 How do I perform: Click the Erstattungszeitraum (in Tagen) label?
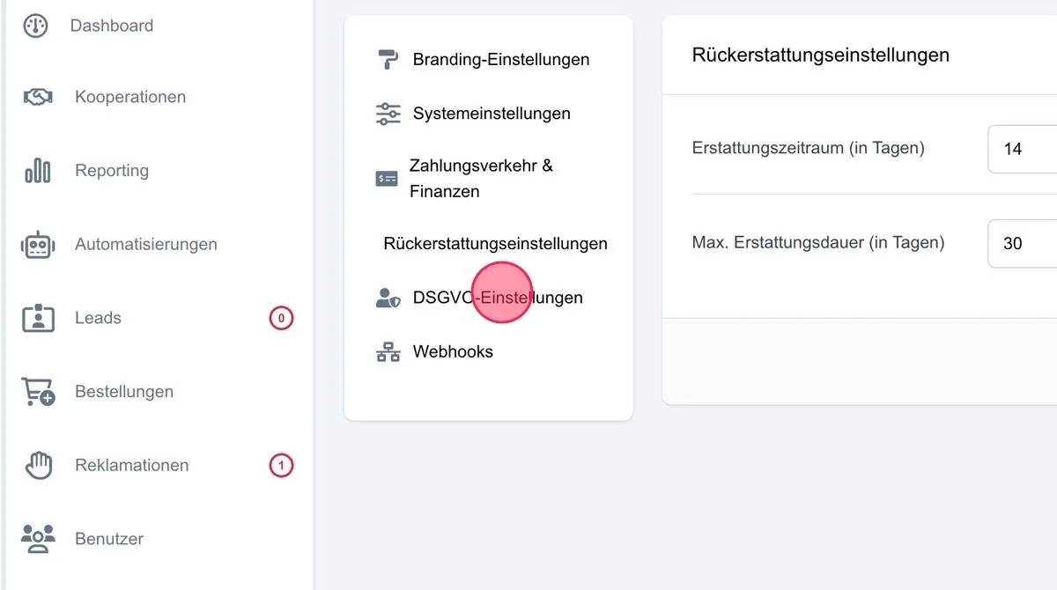[809, 148]
